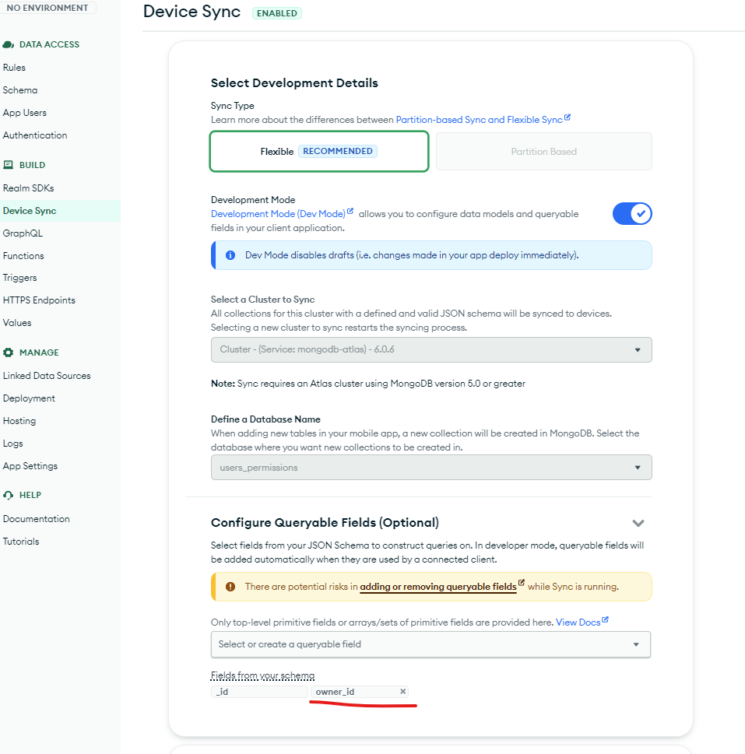Click the Manage section gear icon
745x754 pixels.
(x=9, y=352)
